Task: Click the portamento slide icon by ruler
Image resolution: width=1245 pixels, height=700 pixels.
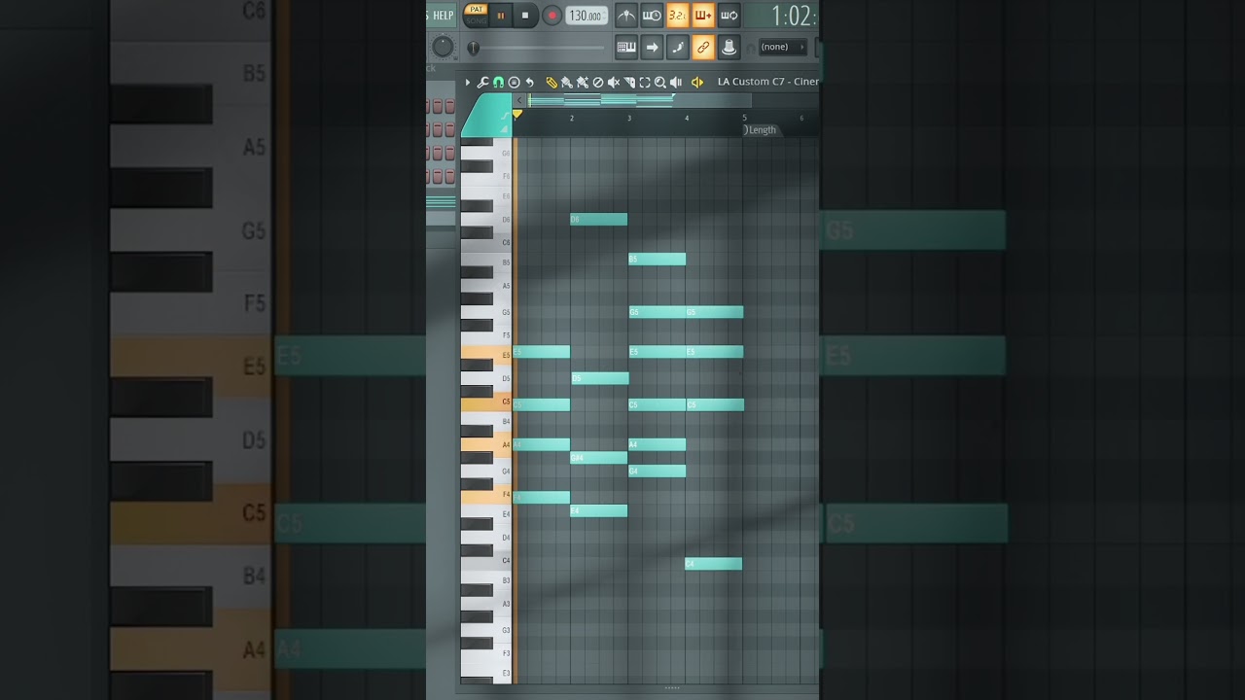Action: pos(504,116)
